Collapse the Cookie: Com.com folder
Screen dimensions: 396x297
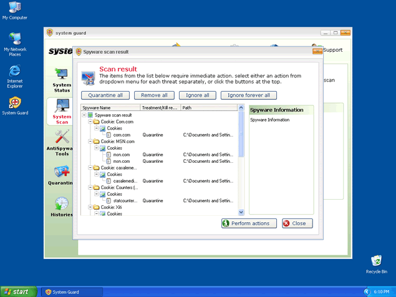(90, 122)
